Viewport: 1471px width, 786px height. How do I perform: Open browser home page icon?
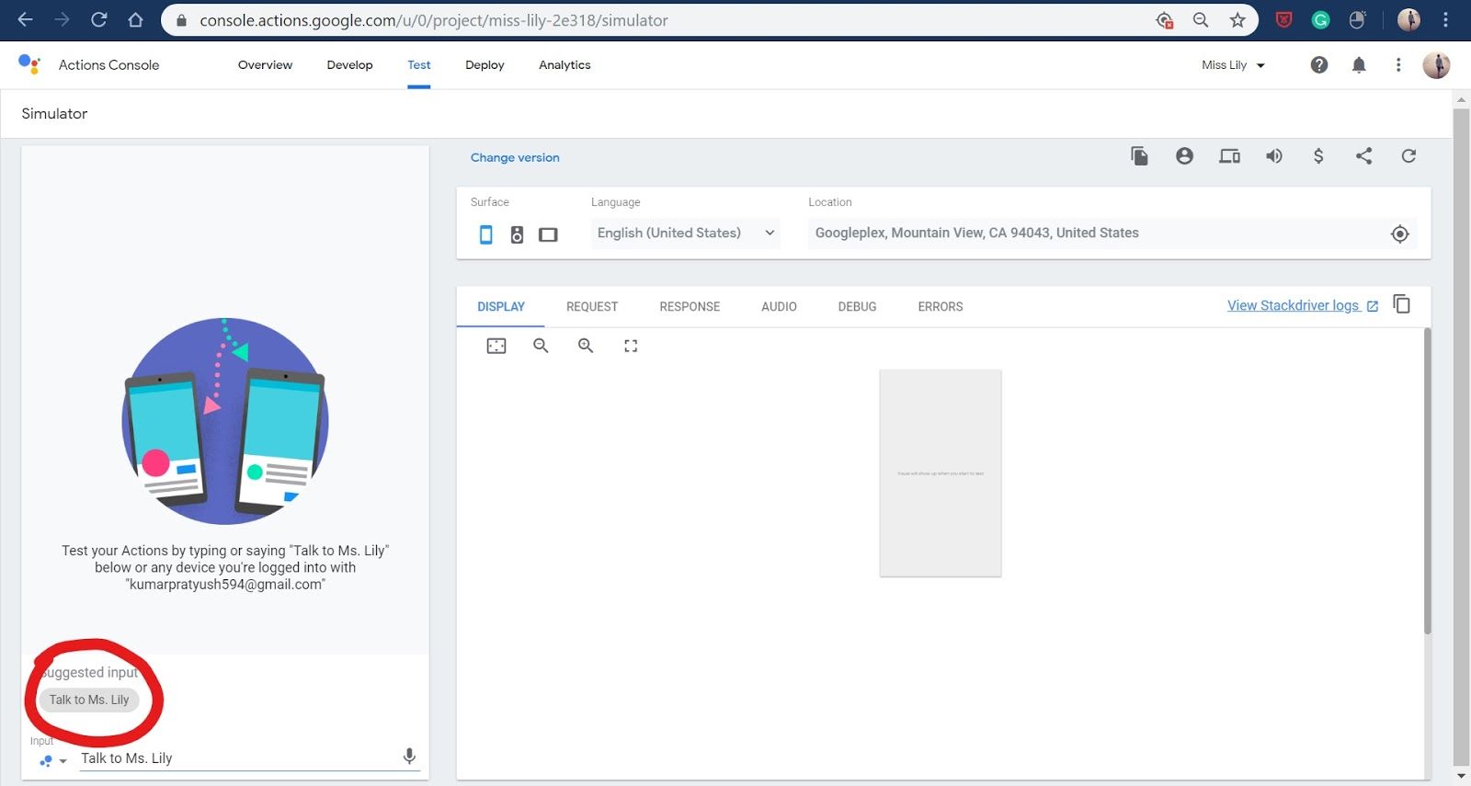tap(136, 19)
